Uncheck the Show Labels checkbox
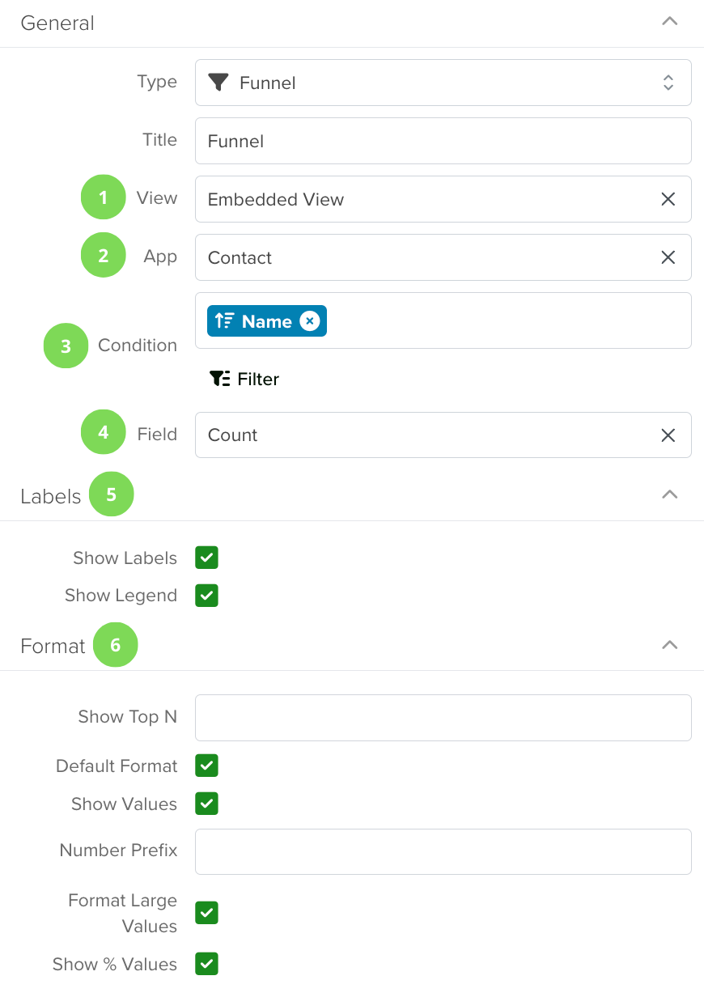 [206, 558]
